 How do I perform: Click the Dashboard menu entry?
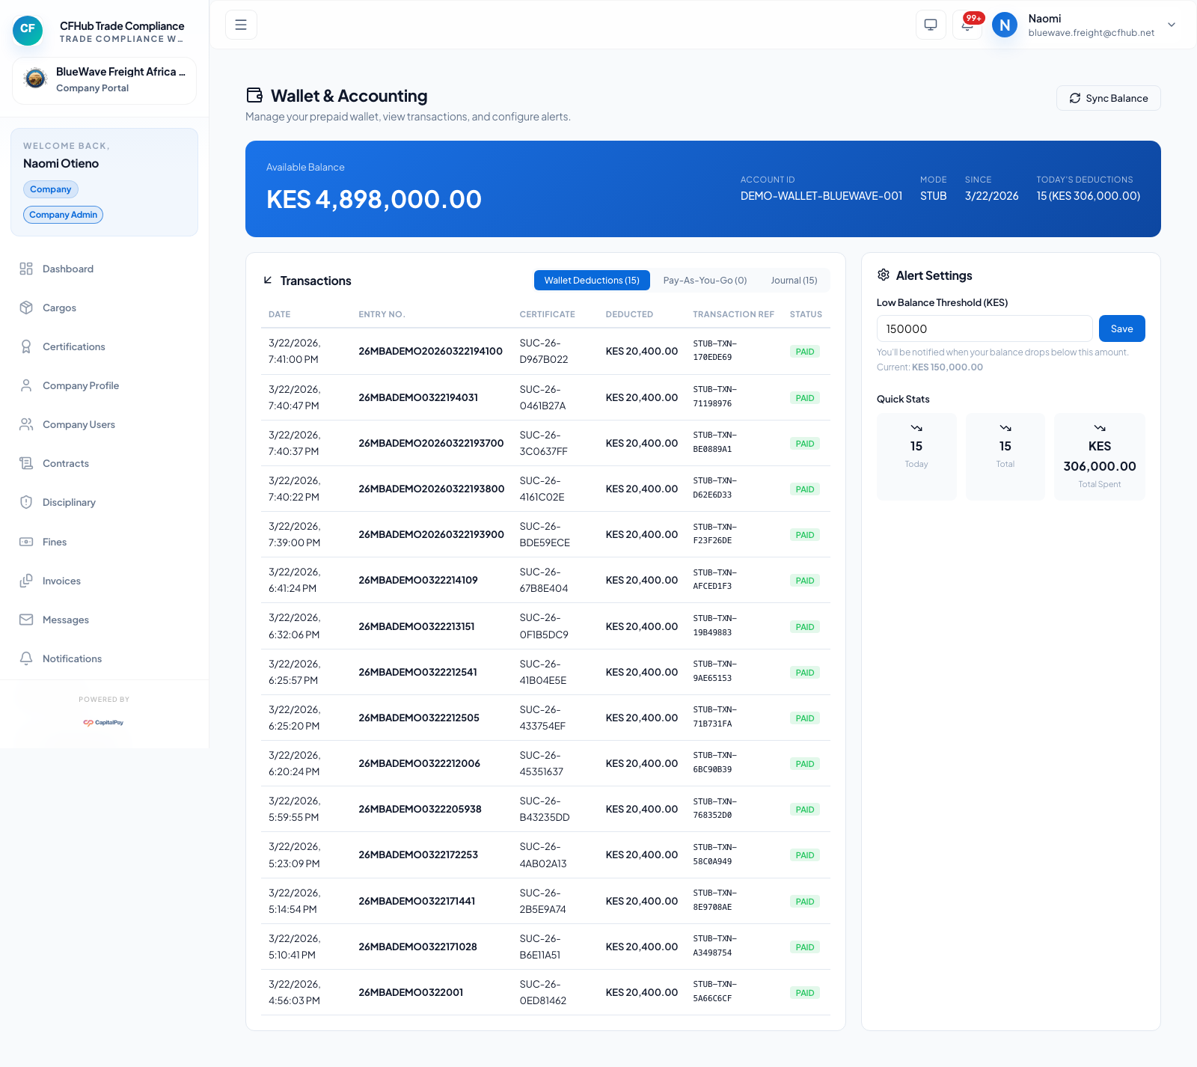point(68,269)
